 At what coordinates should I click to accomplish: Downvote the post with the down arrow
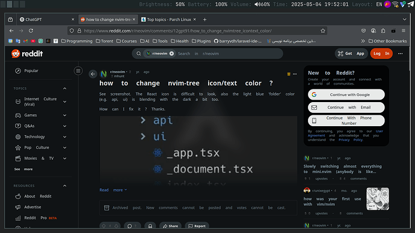pos(116,226)
